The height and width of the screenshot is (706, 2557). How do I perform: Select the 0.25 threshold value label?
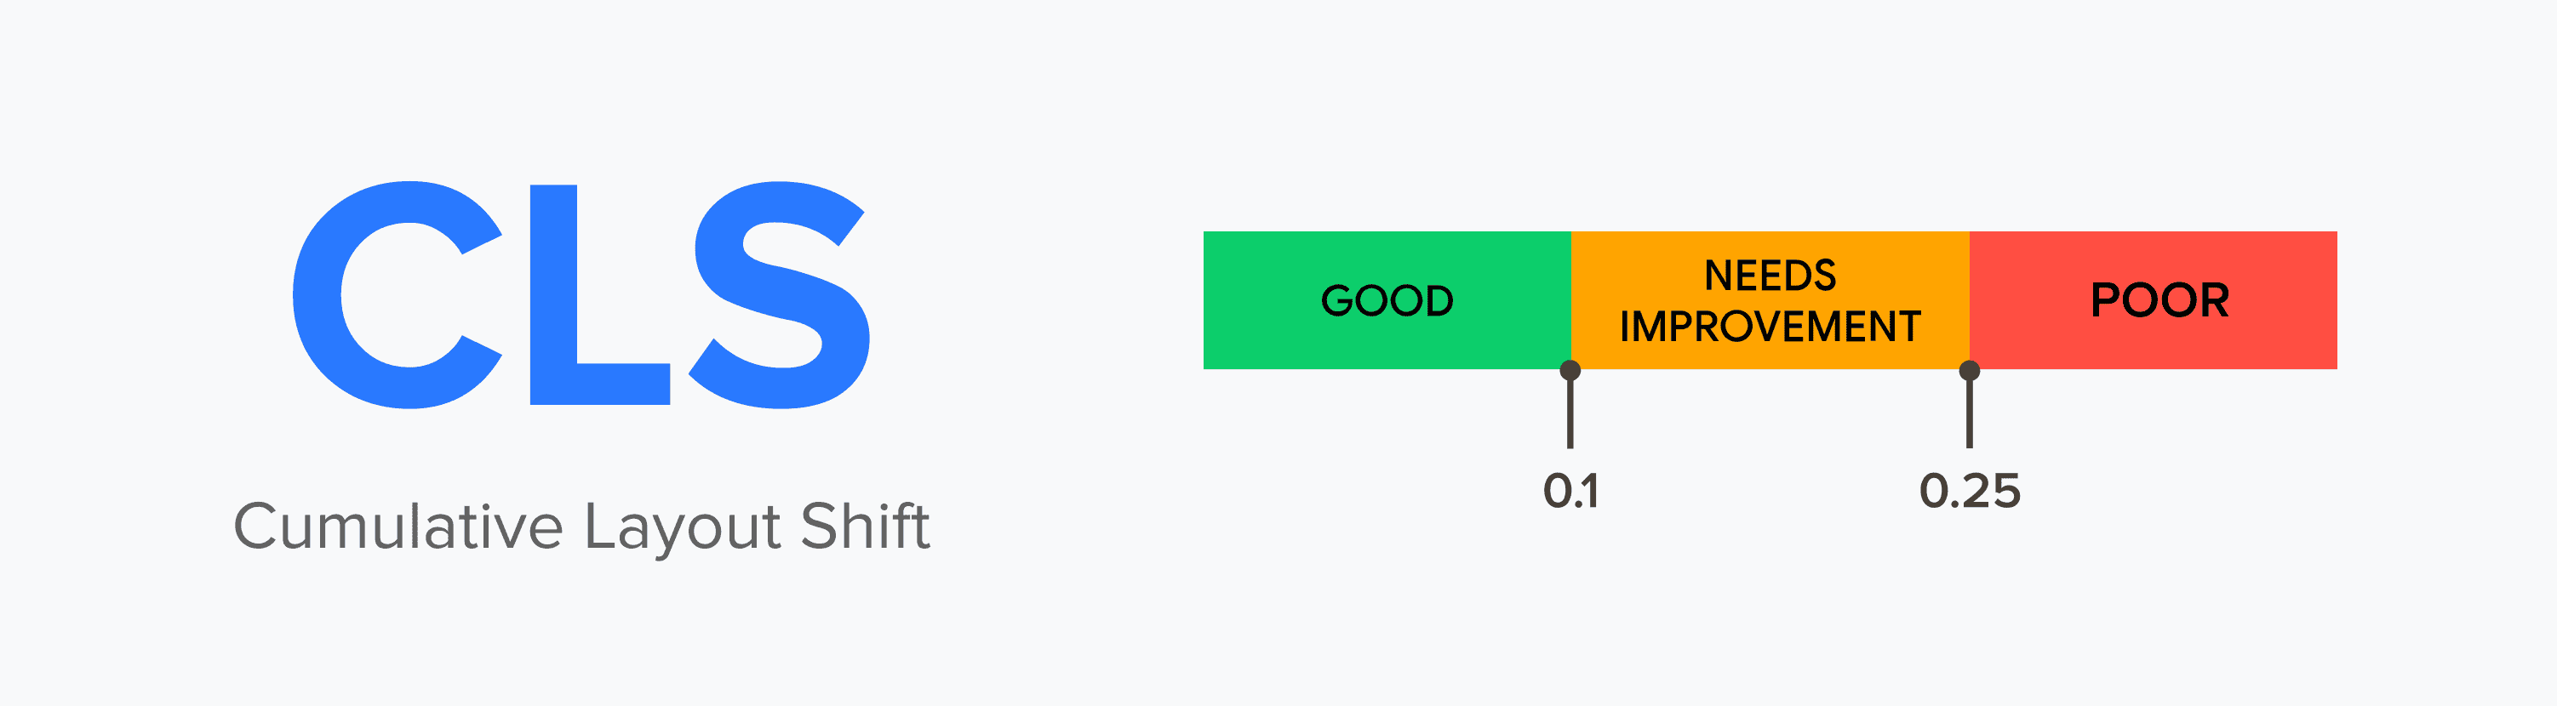(x=1970, y=491)
